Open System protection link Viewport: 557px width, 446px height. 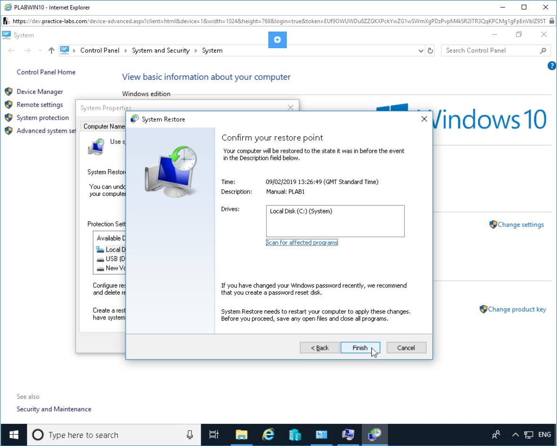click(x=43, y=118)
